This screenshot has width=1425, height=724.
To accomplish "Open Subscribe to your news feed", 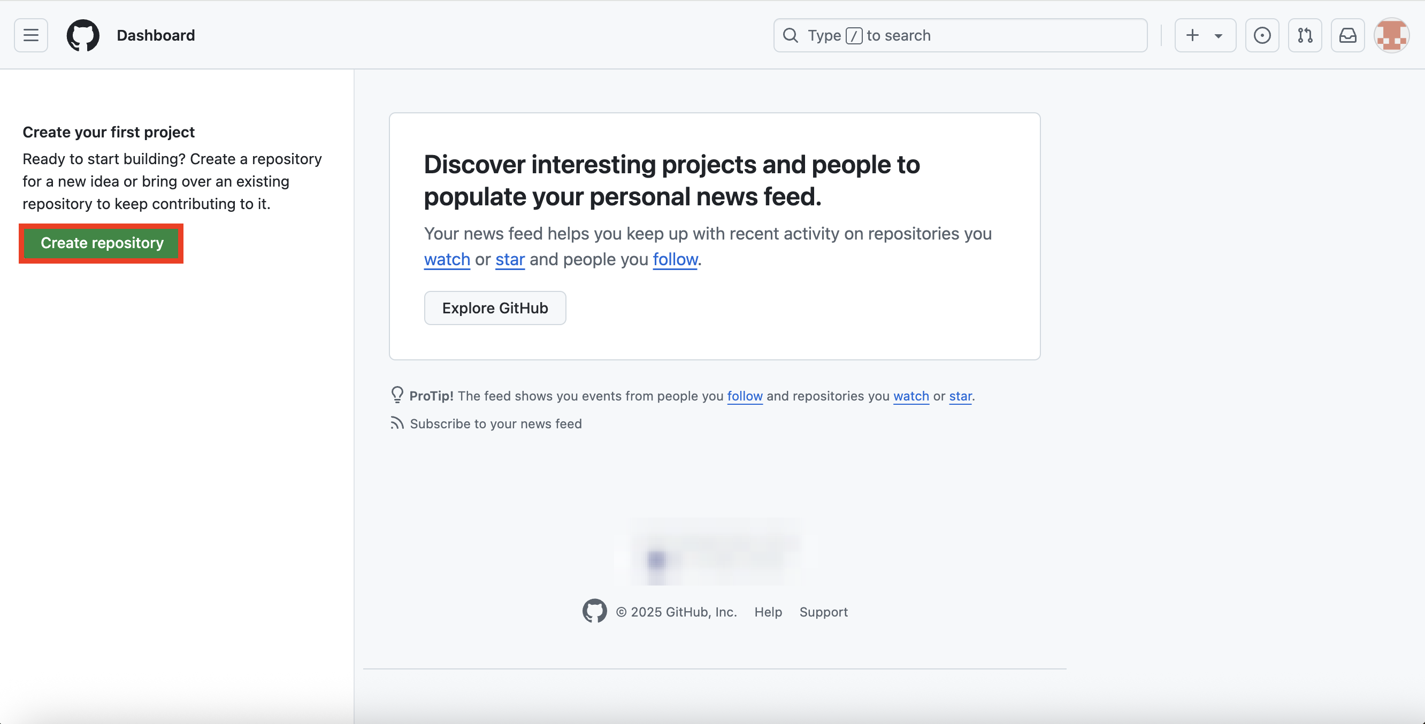I will 495,423.
